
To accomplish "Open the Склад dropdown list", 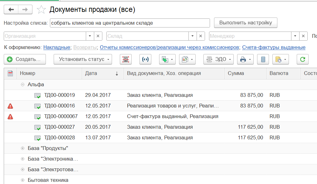I will [193, 36].
